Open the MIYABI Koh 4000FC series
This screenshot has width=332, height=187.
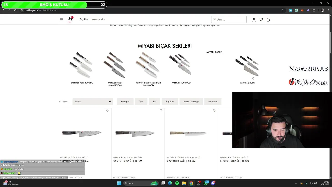pos(82,83)
